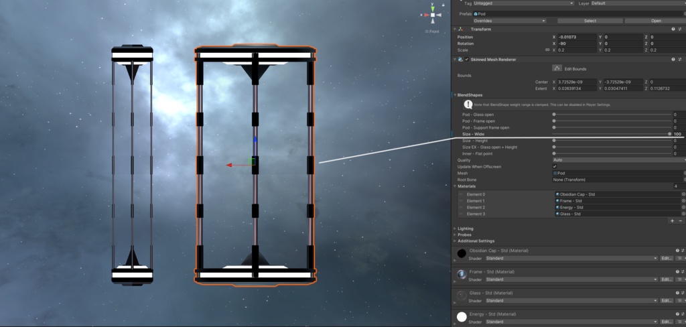
Task: Open the prefab Overrides dropdown
Action: pos(509,21)
